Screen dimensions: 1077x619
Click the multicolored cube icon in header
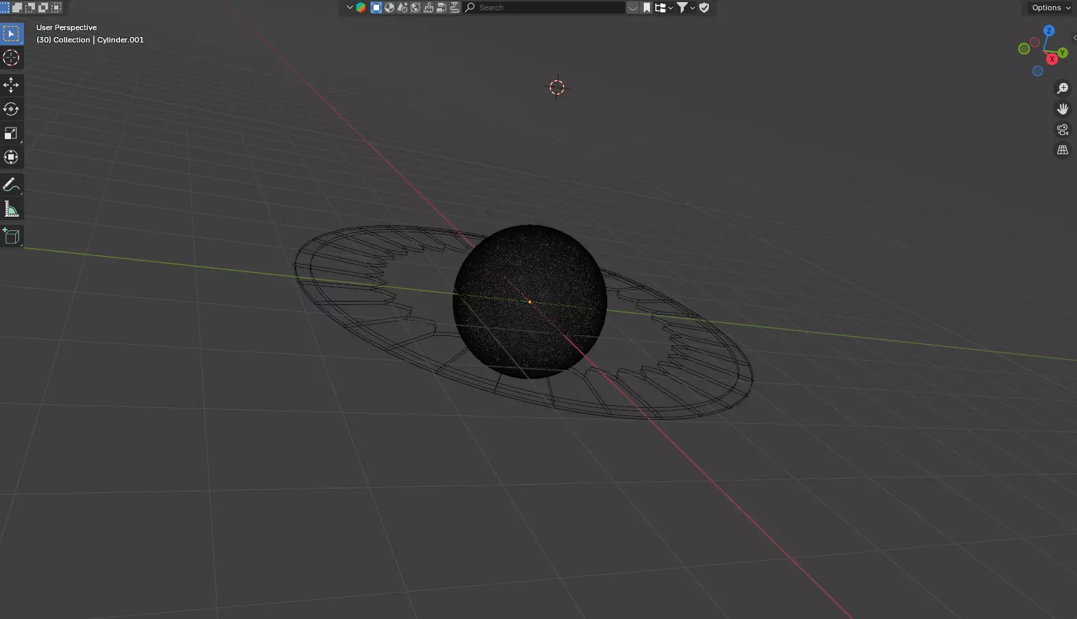361,8
